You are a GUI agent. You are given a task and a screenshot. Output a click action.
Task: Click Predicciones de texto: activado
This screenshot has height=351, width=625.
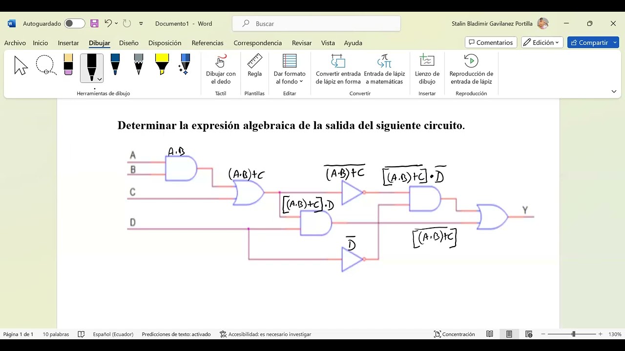[176, 334]
